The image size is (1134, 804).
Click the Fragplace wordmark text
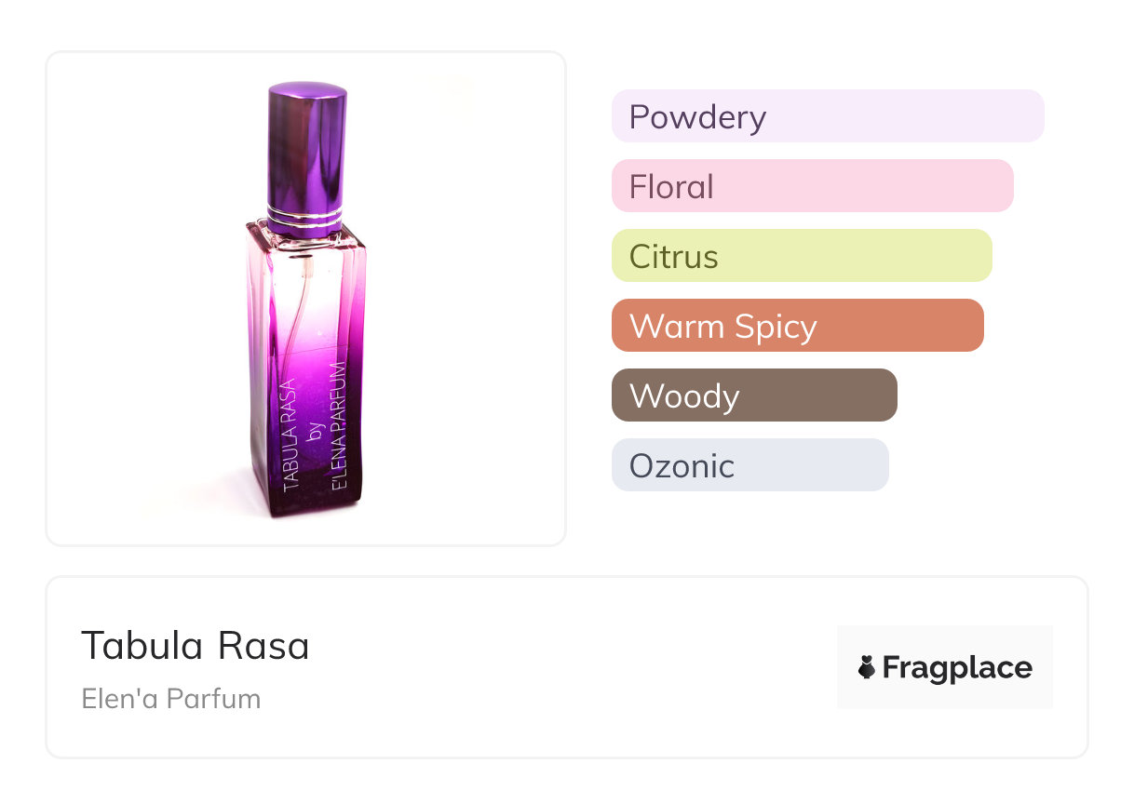pyautogui.click(x=957, y=667)
